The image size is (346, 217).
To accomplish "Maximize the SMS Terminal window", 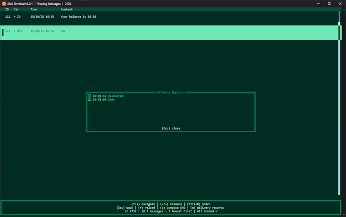I will point(329,3).
